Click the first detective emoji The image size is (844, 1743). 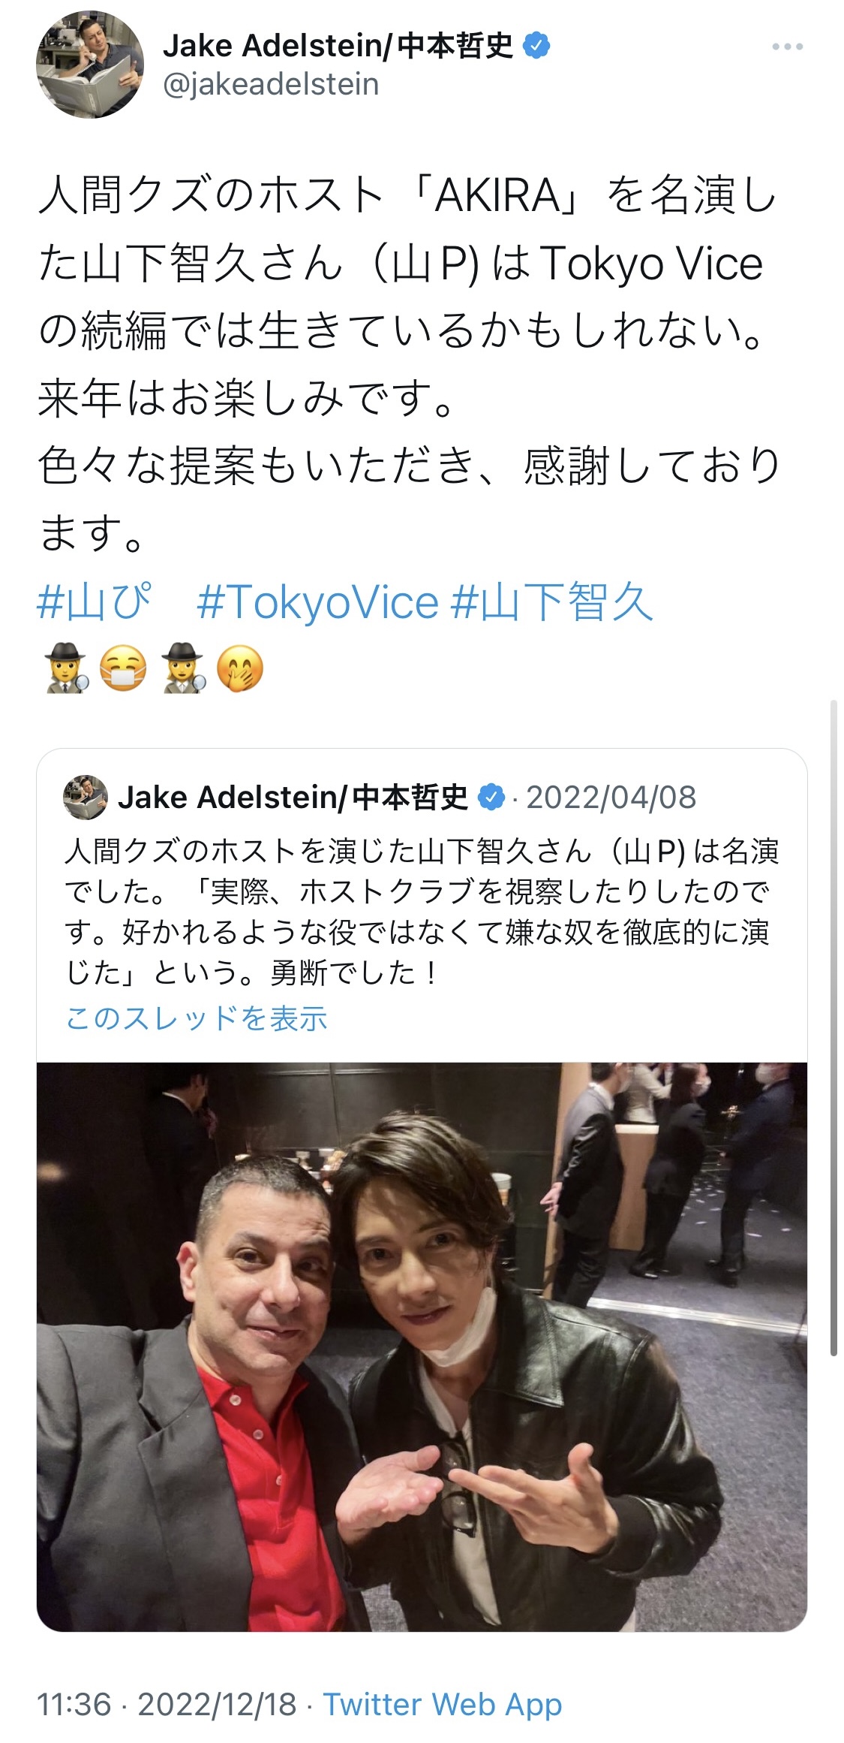coord(66,668)
